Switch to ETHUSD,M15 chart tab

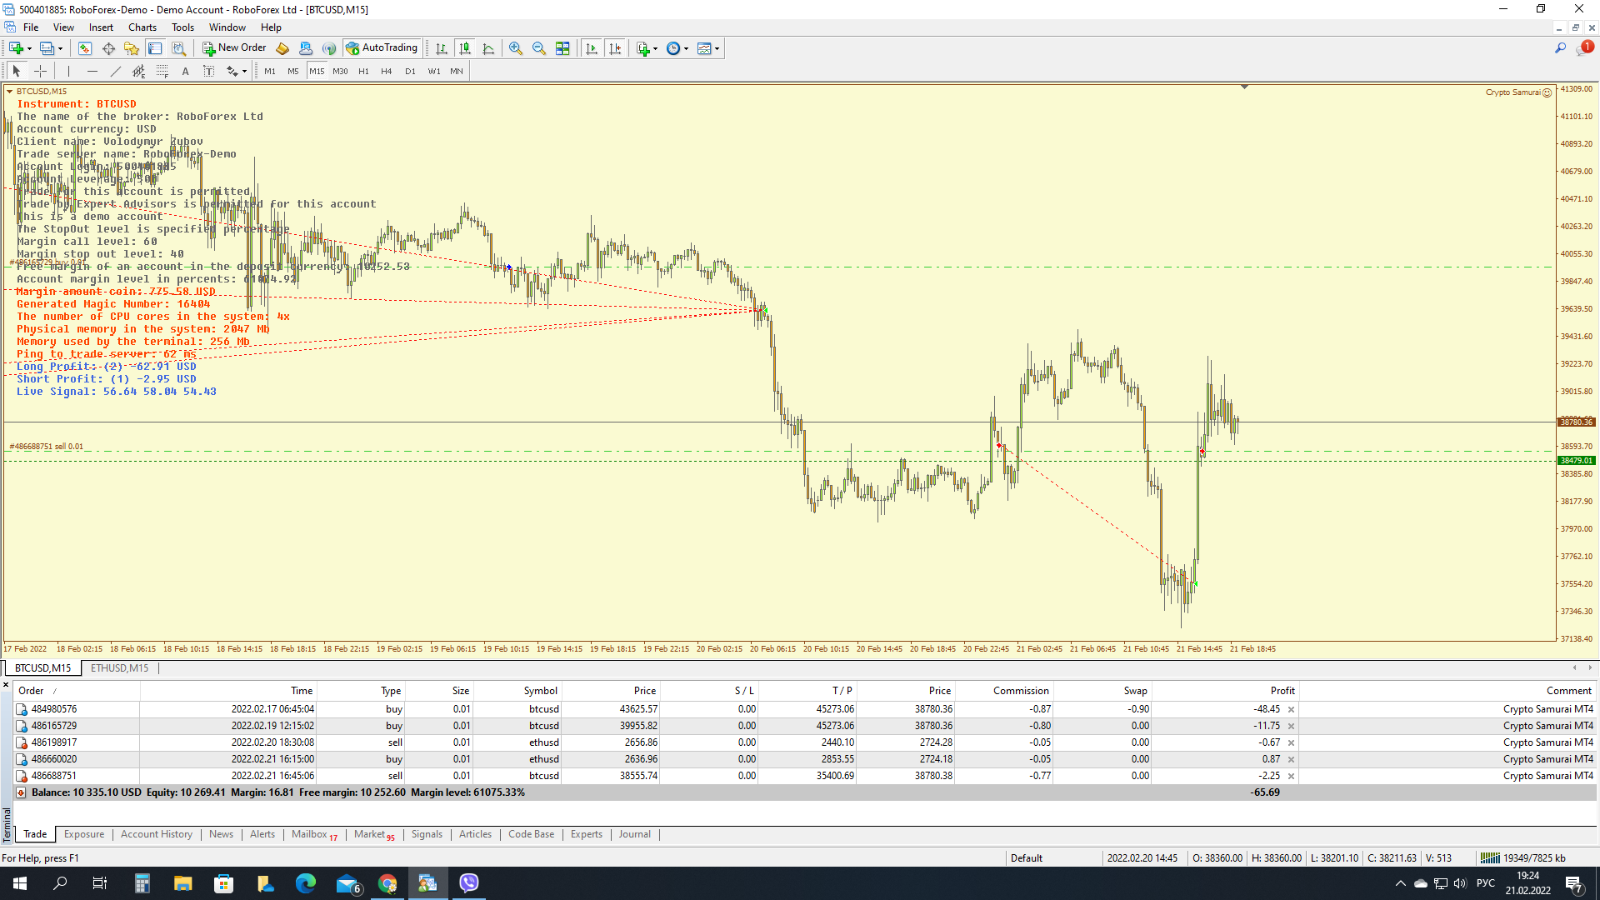point(120,668)
